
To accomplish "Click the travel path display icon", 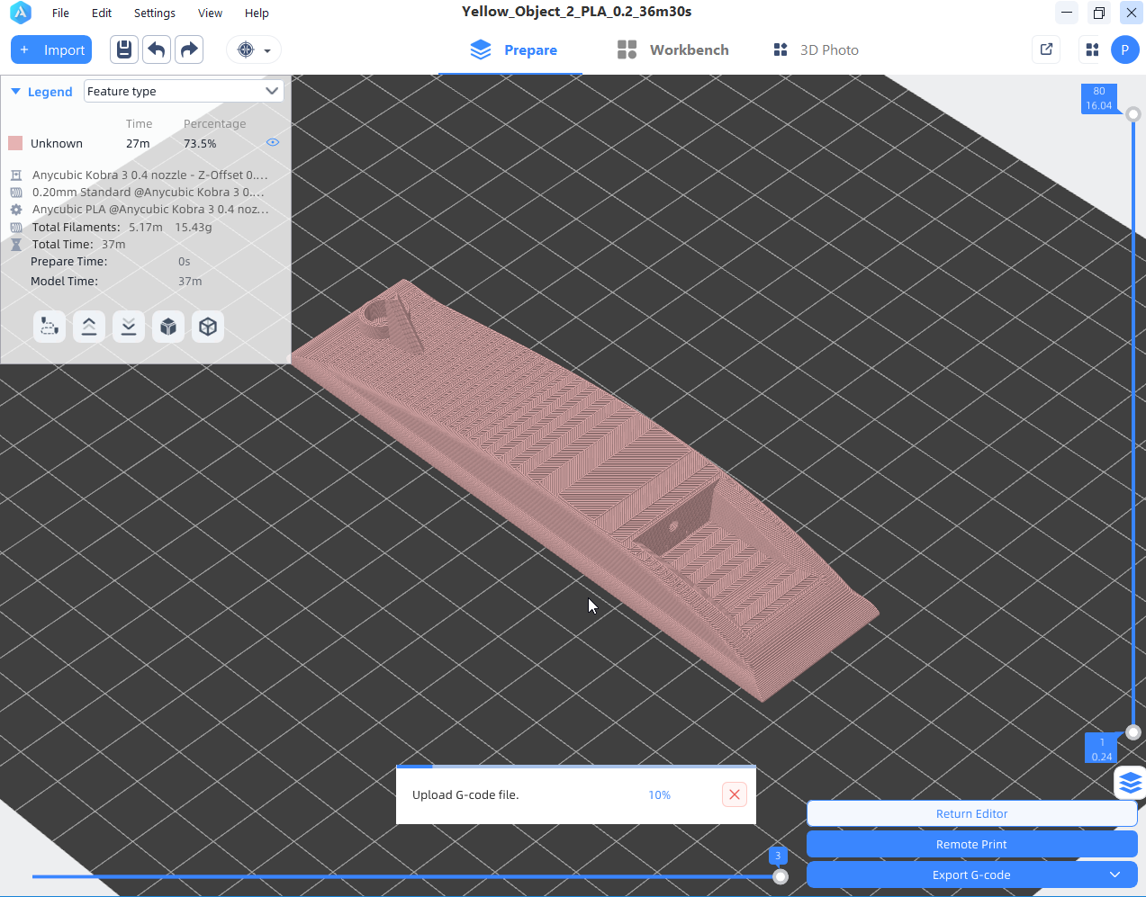I will (50, 327).
